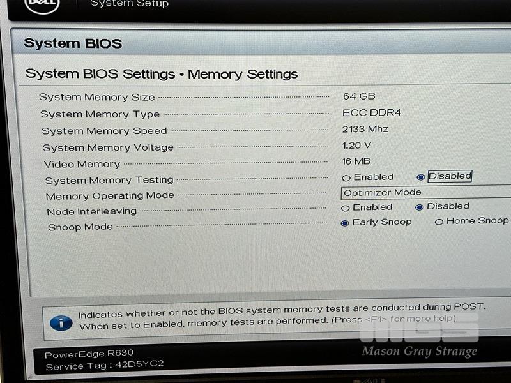Open the Memory Operating Mode dropdown

coord(425,193)
